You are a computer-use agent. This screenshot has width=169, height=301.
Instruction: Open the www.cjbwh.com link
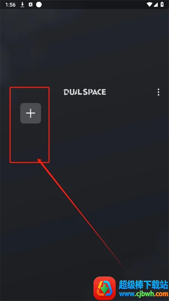click(x=143, y=294)
